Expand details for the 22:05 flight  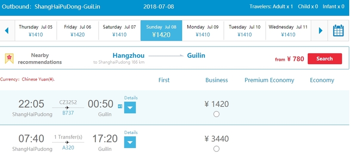(130, 108)
